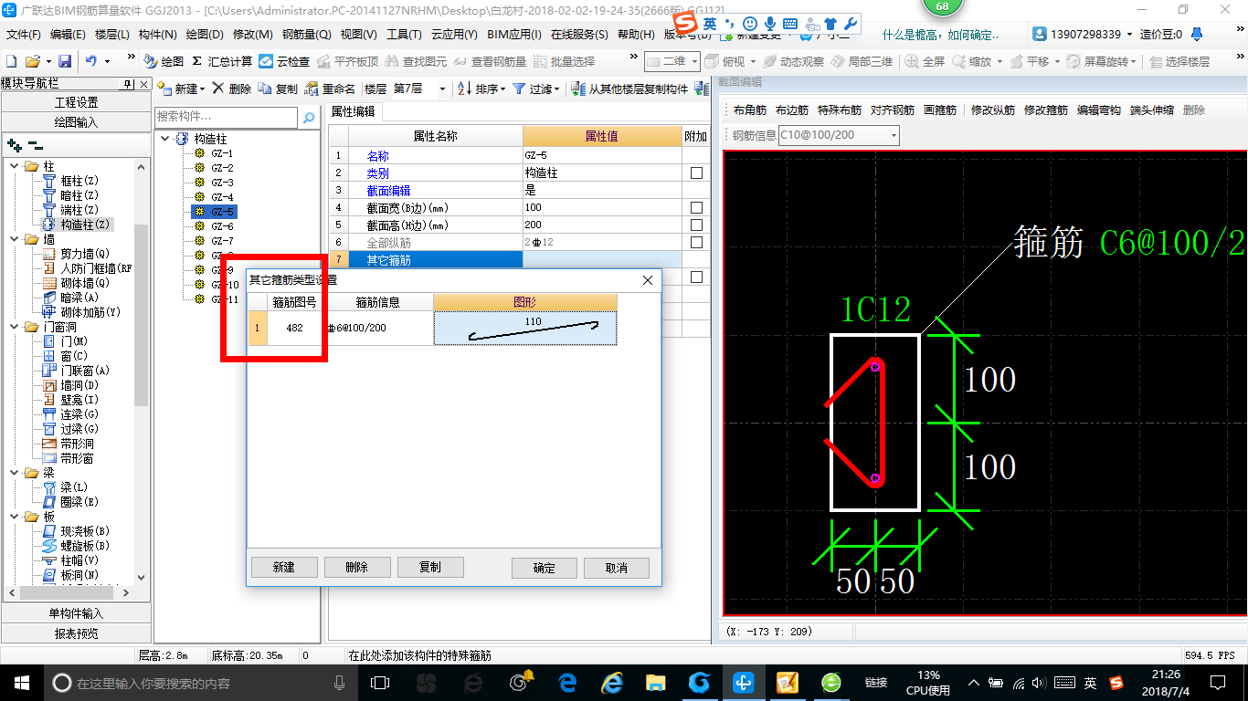Screen dimensions: 1248x701
Task: Open the 二维 view mode dropdown
Action: (x=694, y=61)
